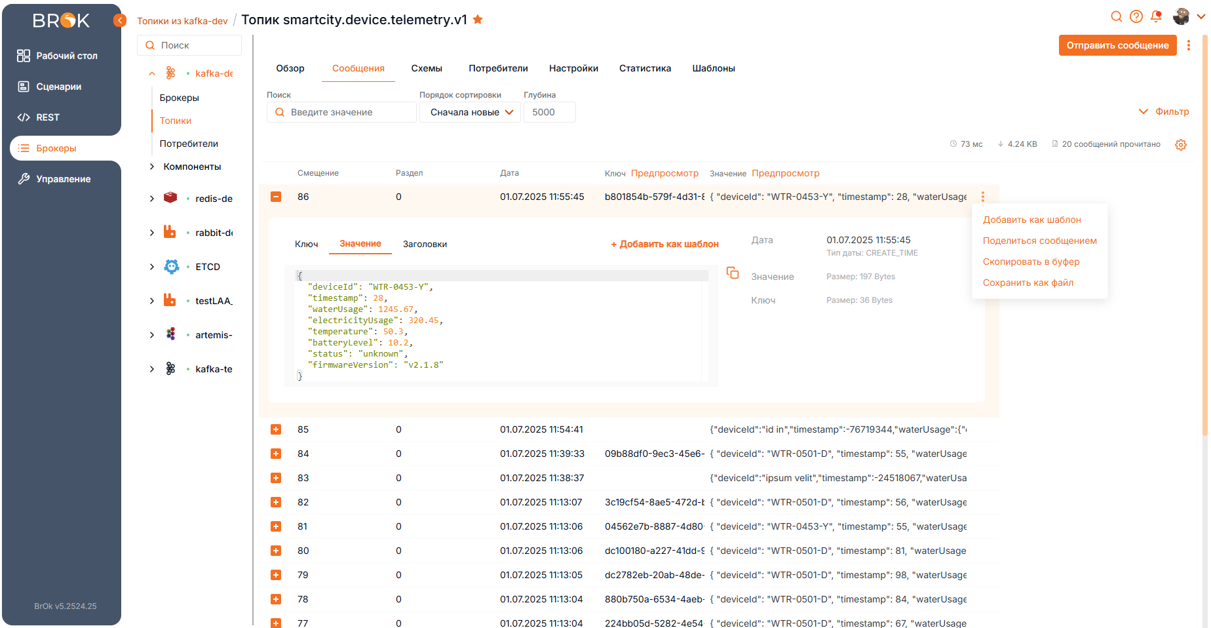This screenshot has height=628, width=1211.
Task: Open the sort order dropdown
Action: click(470, 112)
